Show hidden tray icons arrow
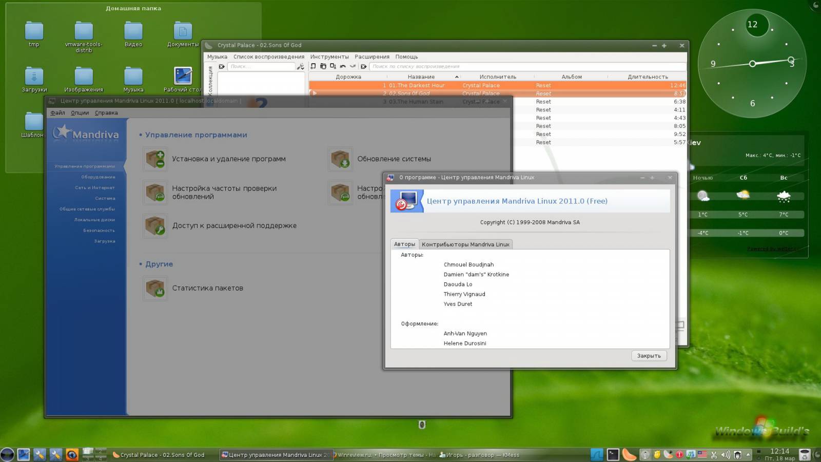 pos(748,455)
